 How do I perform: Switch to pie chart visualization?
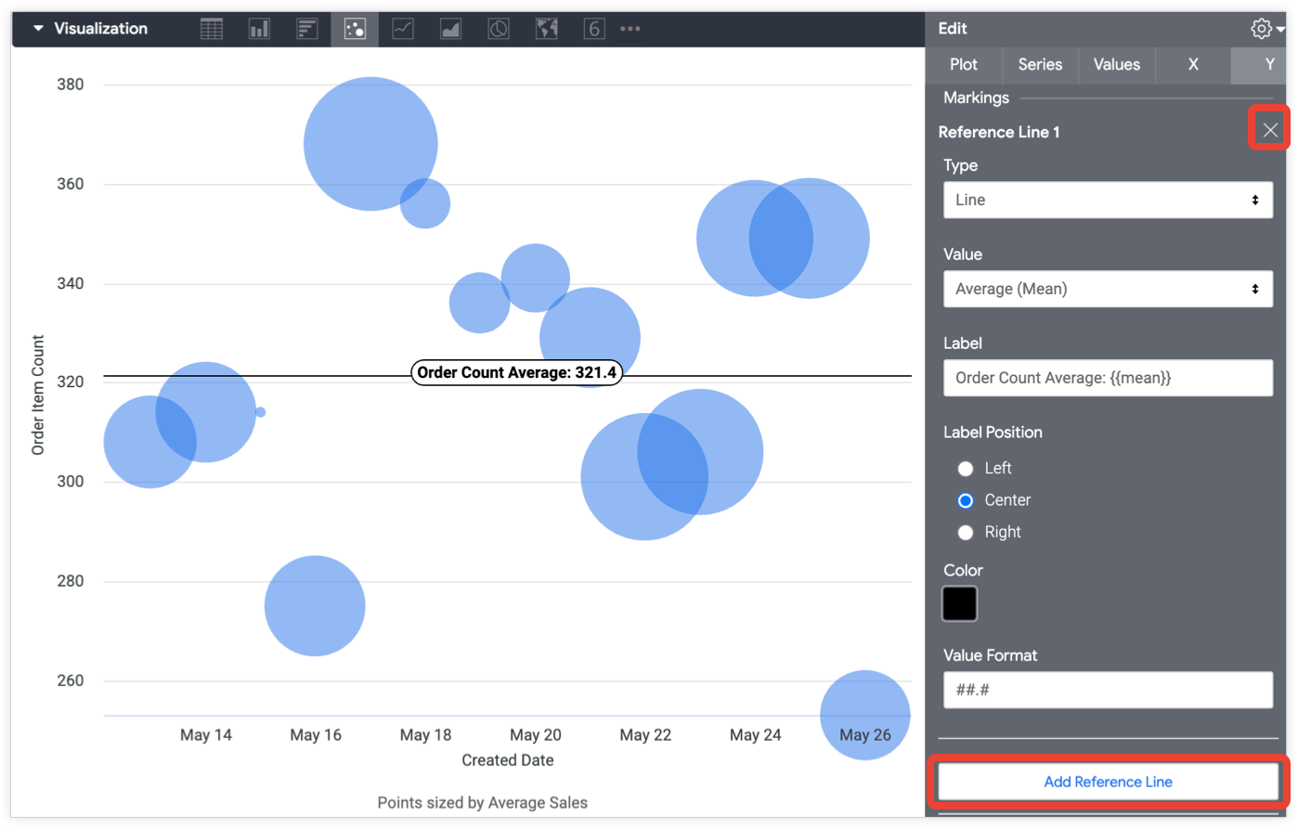(499, 29)
